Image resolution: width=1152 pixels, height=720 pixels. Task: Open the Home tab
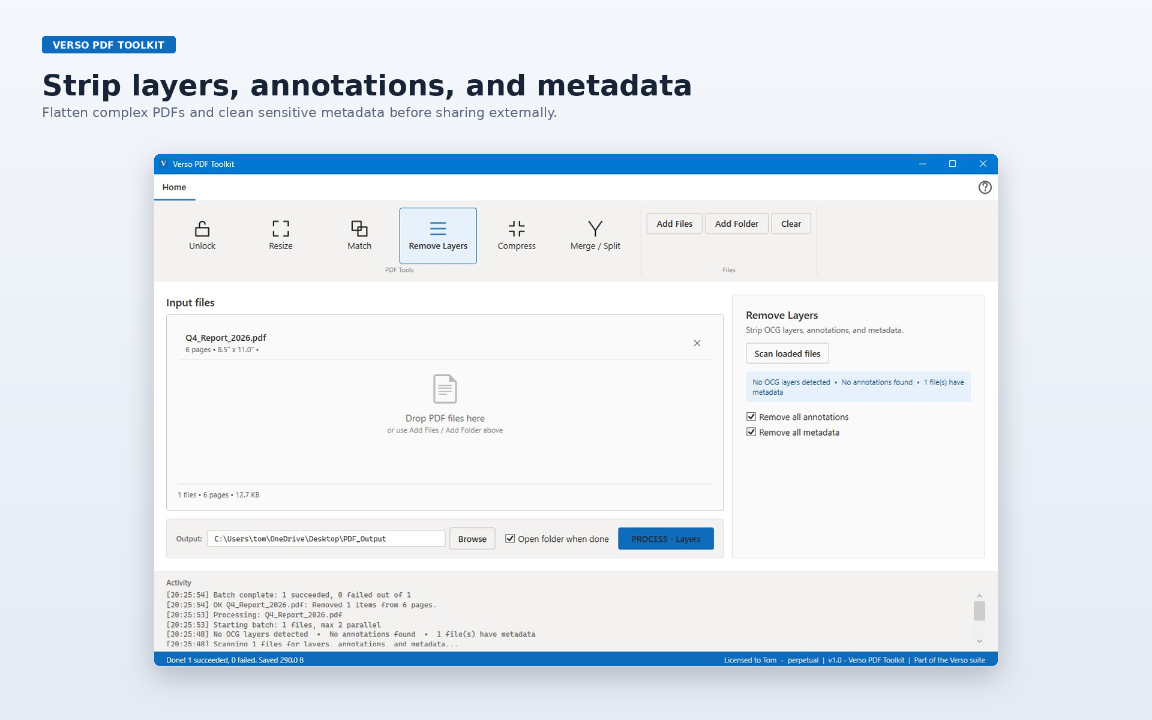pyautogui.click(x=174, y=187)
